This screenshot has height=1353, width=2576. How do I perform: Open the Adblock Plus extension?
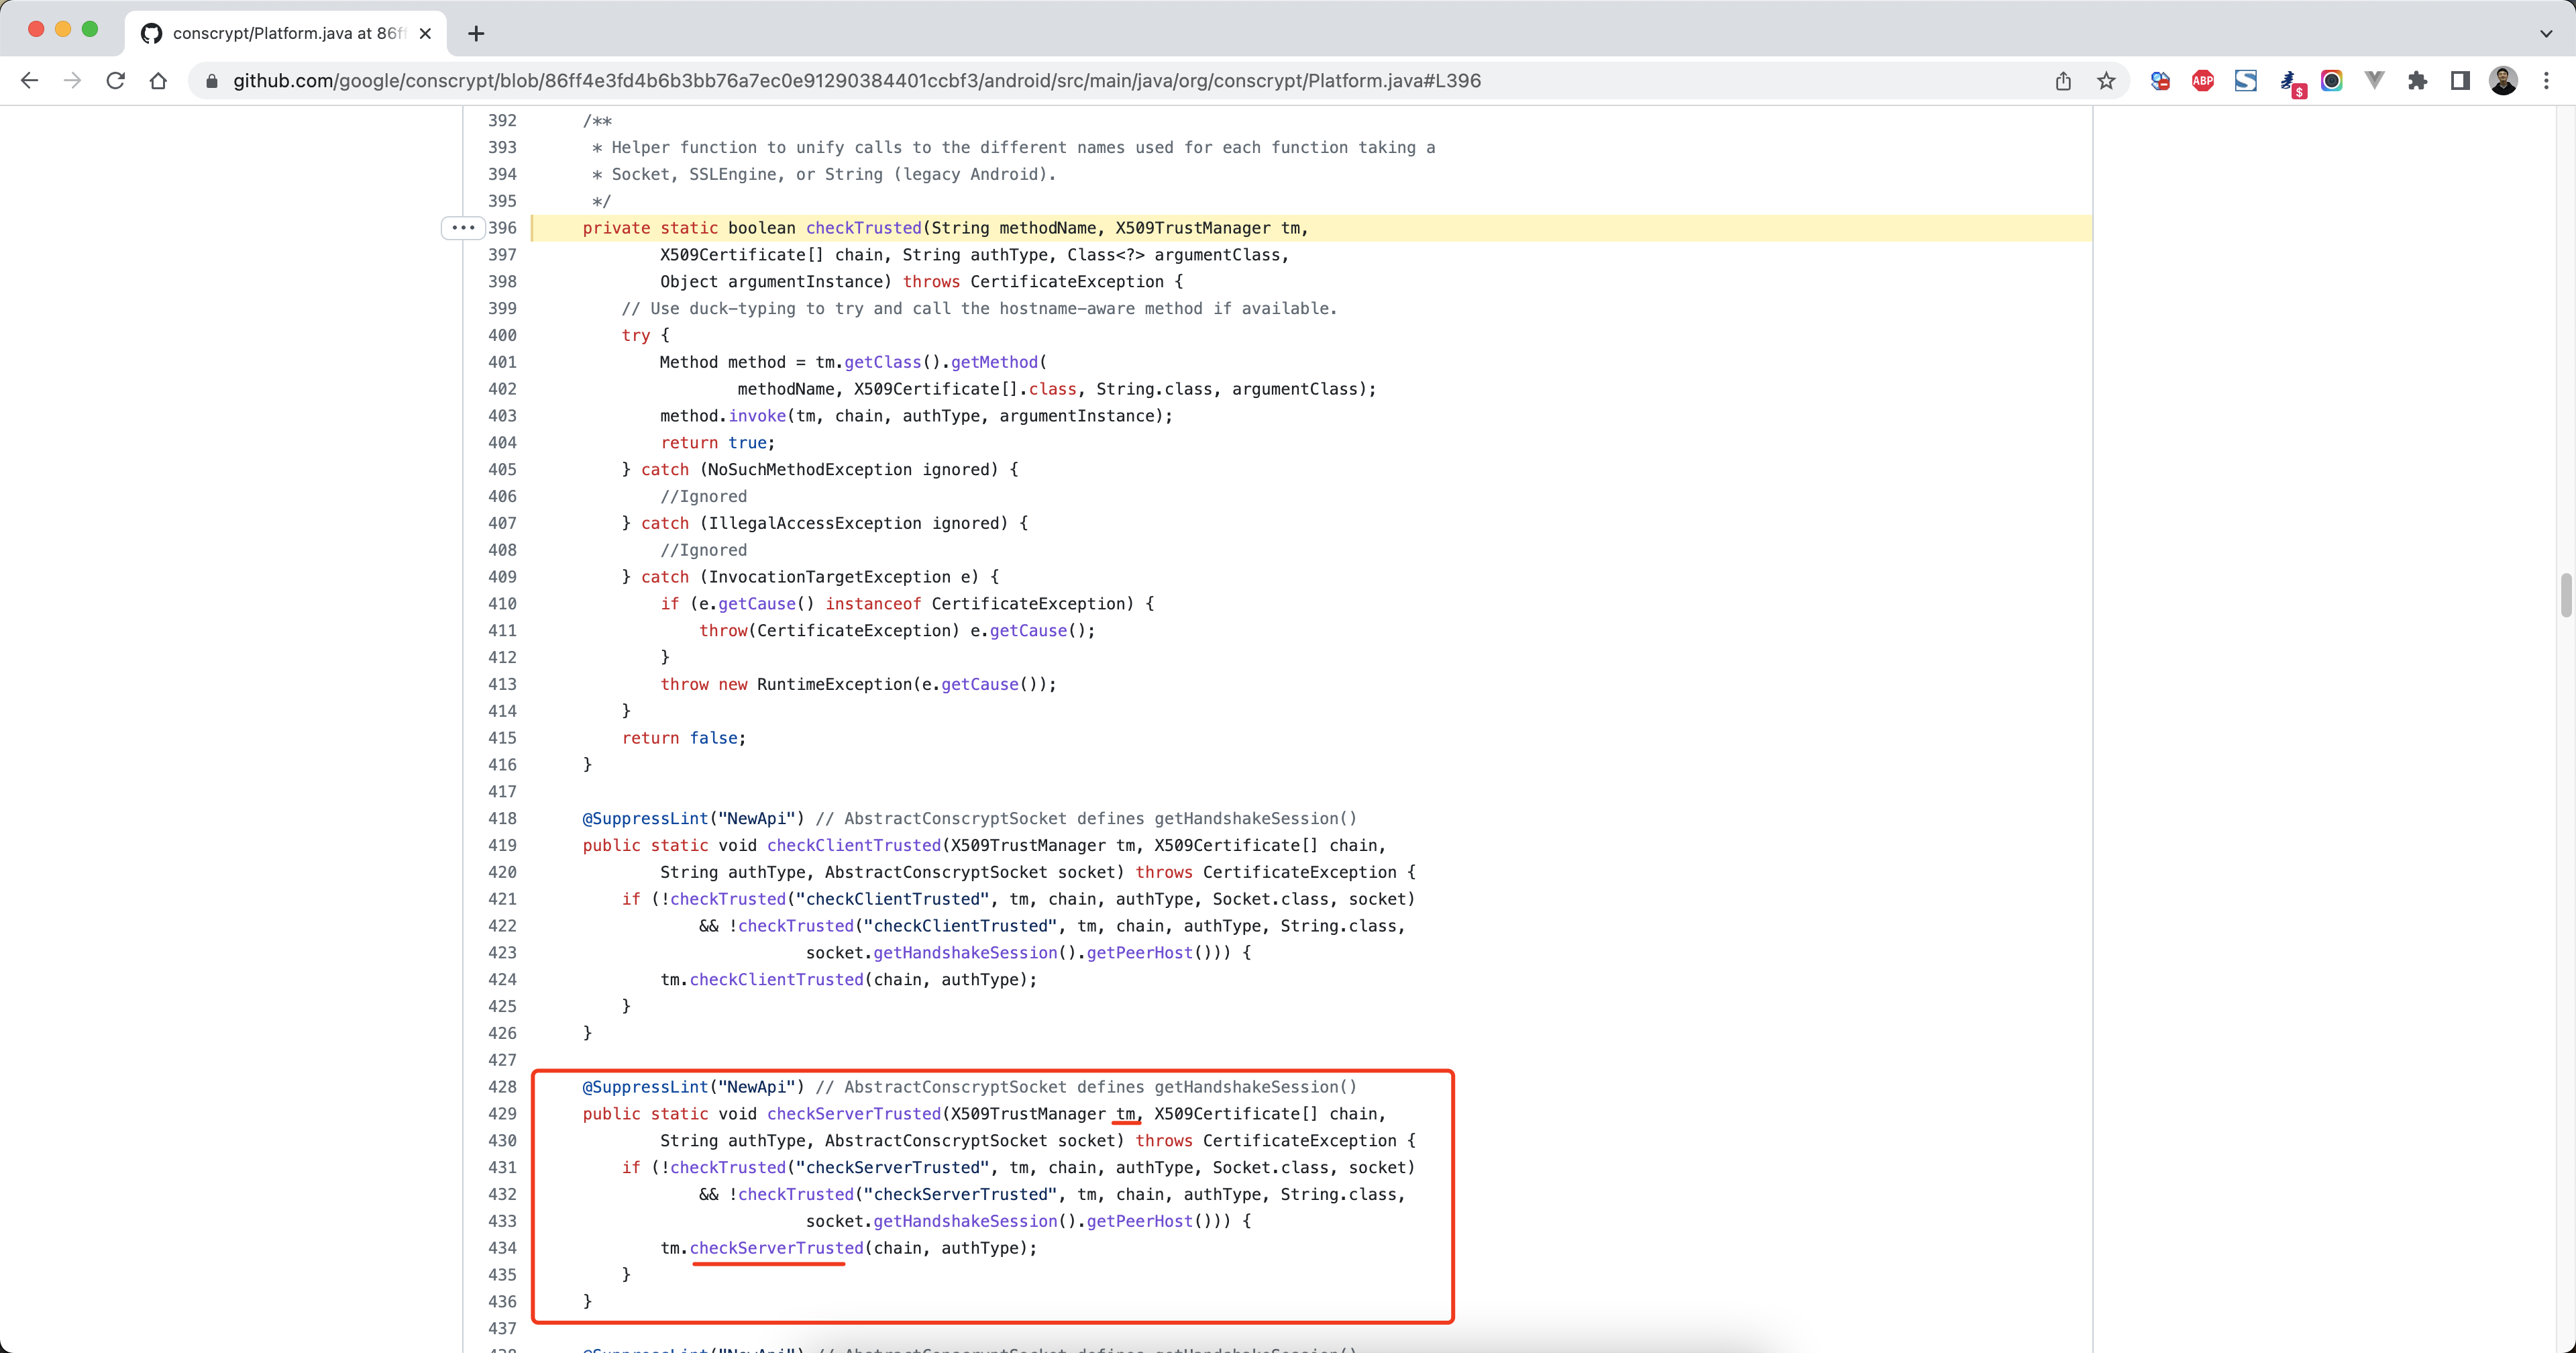point(2202,81)
